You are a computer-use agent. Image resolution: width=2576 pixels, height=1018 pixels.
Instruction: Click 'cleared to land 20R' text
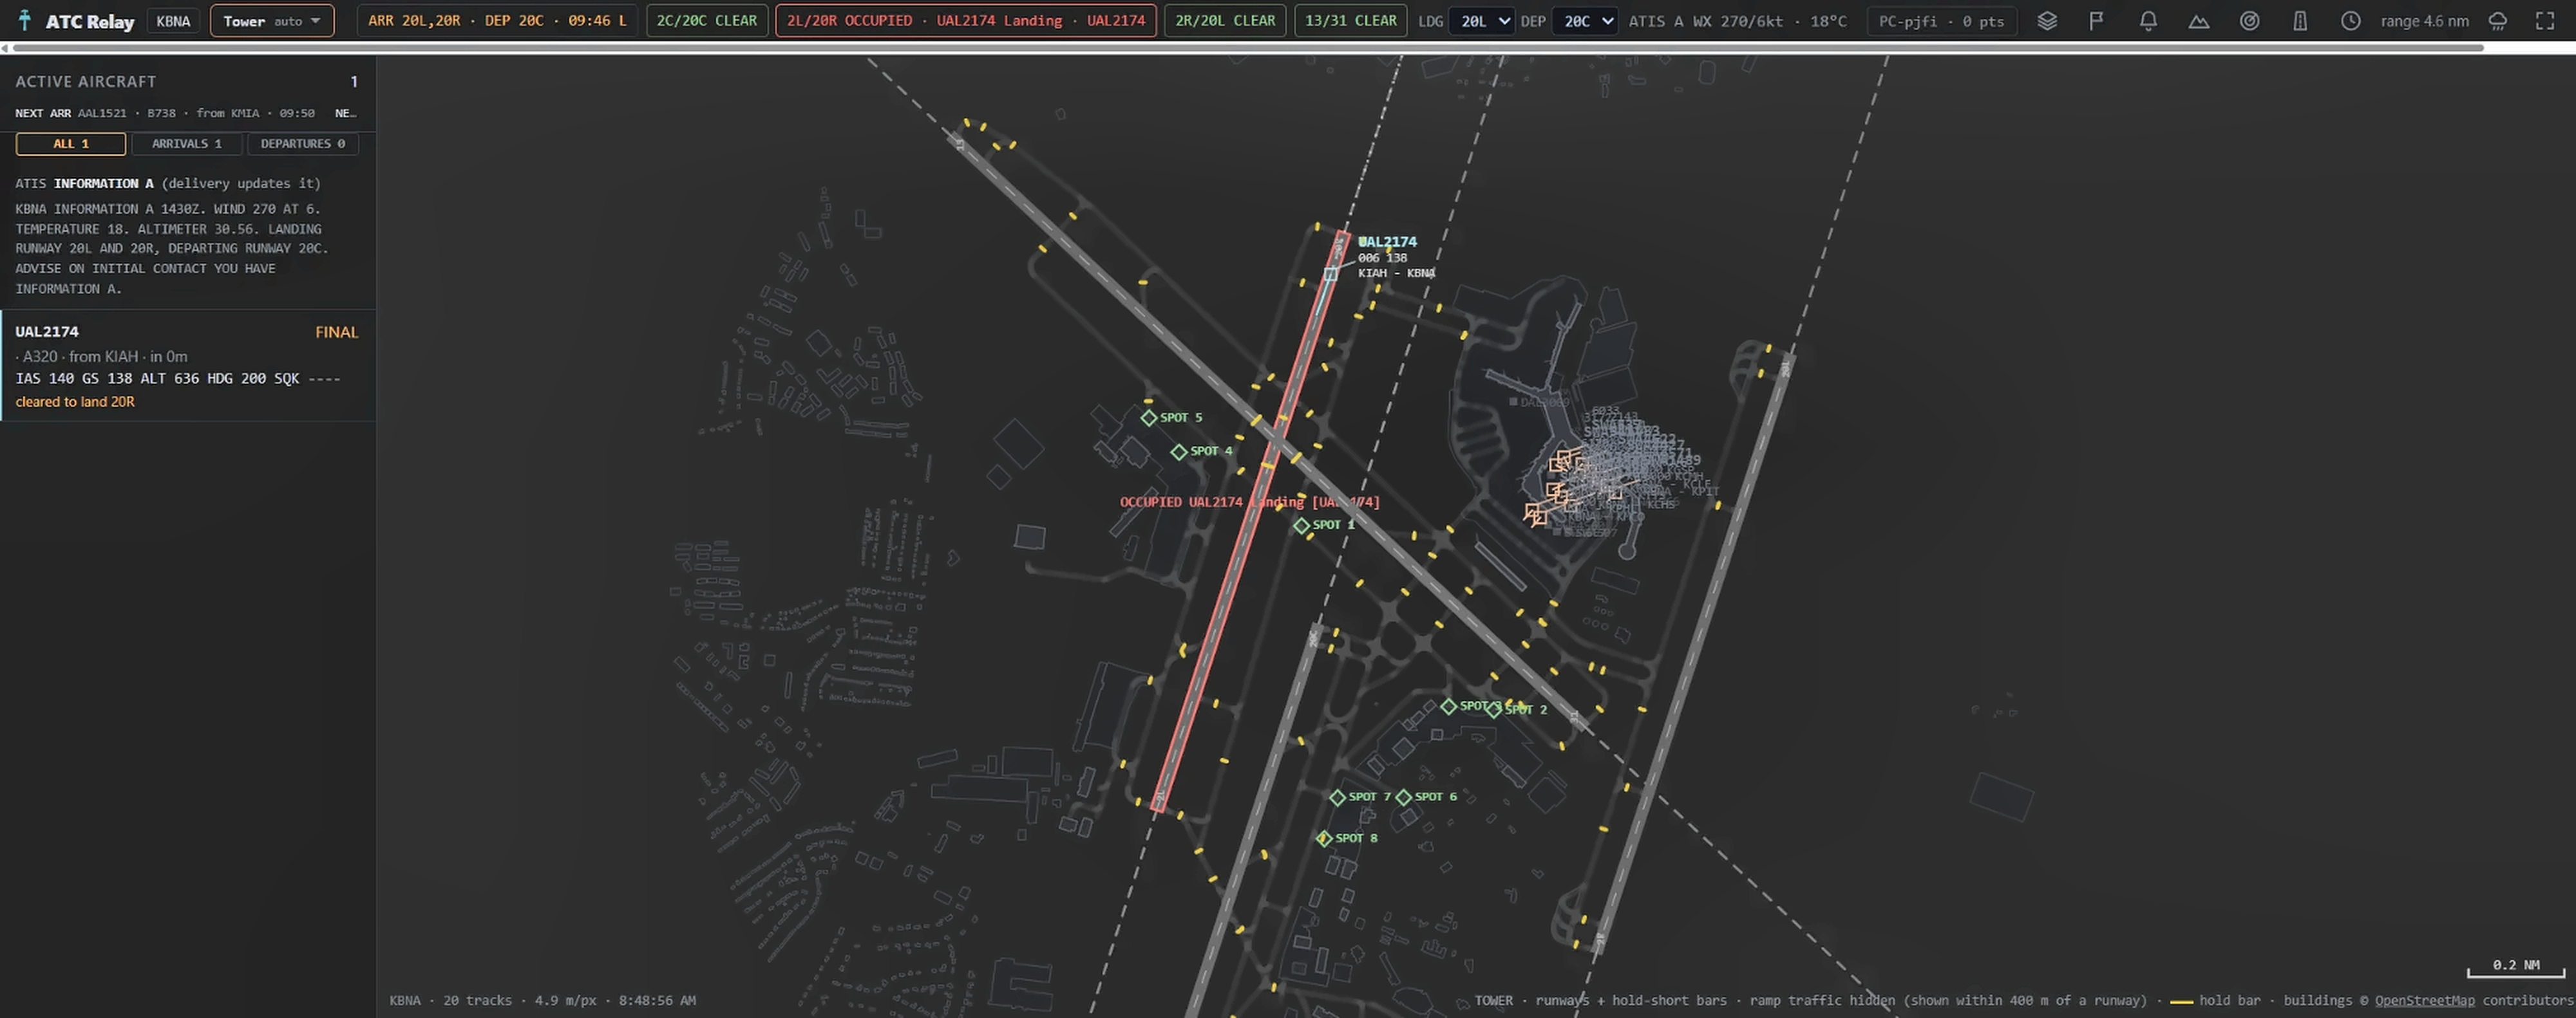coord(75,402)
